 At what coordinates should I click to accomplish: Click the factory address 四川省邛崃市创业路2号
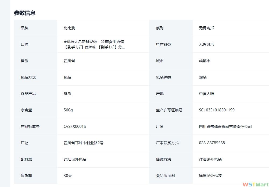click(84, 143)
